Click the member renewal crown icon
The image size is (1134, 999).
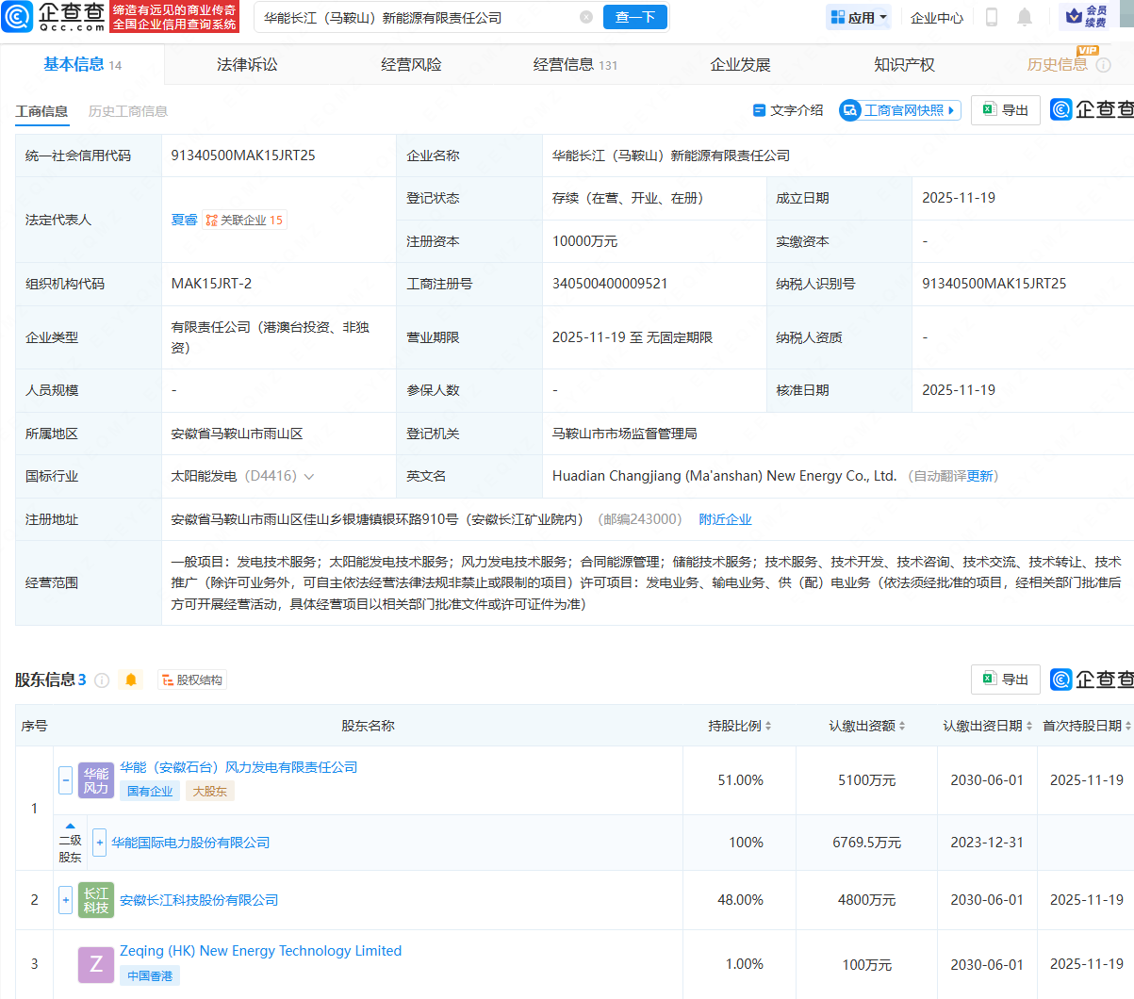point(1074,16)
